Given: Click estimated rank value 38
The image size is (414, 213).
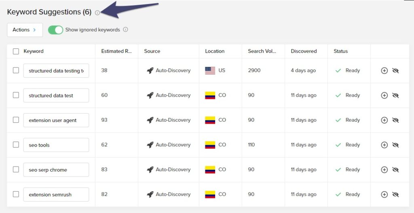Looking at the screenshot, I should click(x=104, y=70).
